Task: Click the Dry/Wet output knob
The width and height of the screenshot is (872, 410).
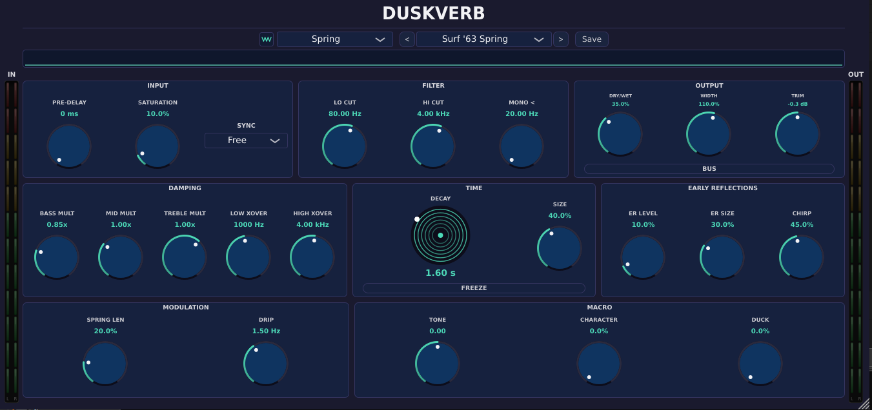Action: click(x=620, y=134)
